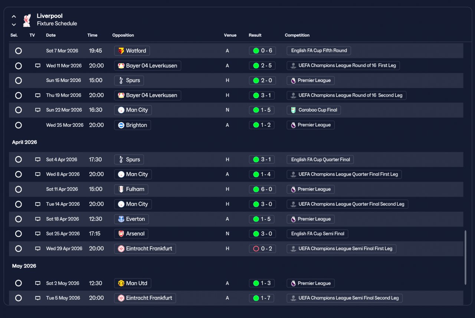Image resolution: width=475 pixels, height=318 pixels.
Task: Select the Watford fixture radio button
Action: click(x=18, y=51)
